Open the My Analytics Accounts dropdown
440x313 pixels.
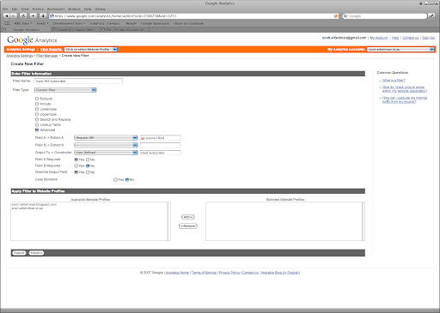[x=400, y=50]
